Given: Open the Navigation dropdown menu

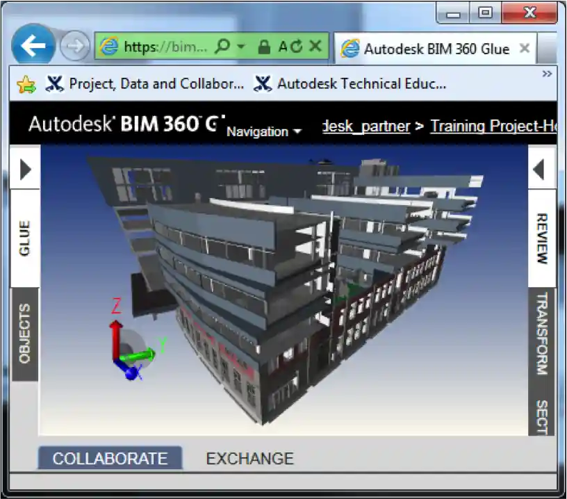Looking at the screenshot, I should [x=263, y=131].
